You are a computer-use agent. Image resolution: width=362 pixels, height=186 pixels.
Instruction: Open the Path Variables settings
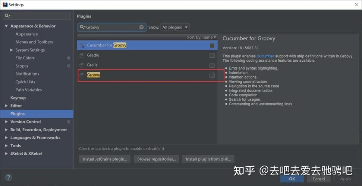click(29, 90)
